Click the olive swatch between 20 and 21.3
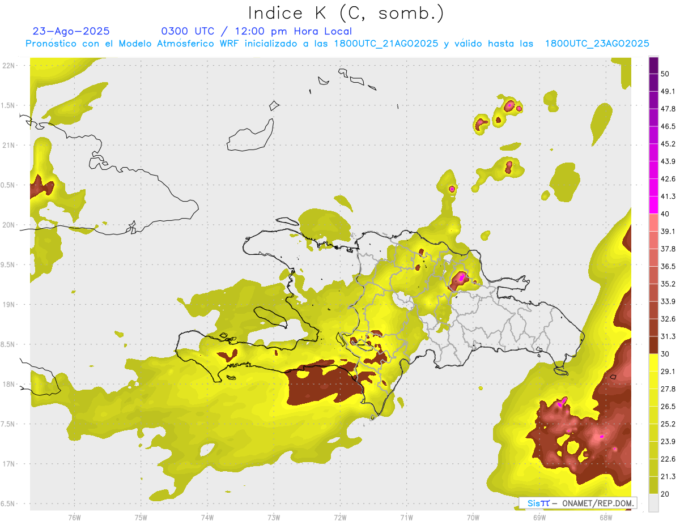 coord(653,485)
